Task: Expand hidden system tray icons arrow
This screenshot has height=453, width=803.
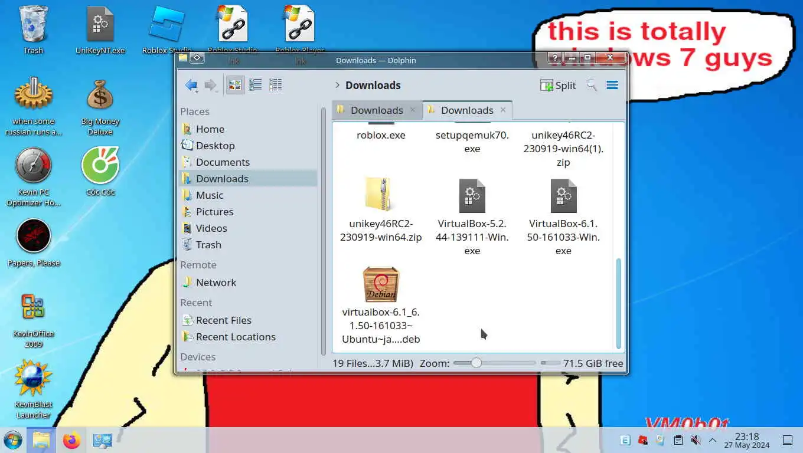Action: (713, 440)
